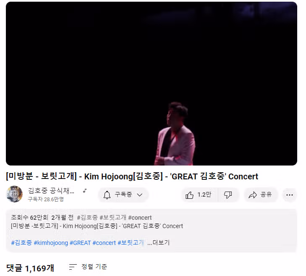Click the 구독중 subscribed button label
The image size is (306, 276).
tap(123, 195)
